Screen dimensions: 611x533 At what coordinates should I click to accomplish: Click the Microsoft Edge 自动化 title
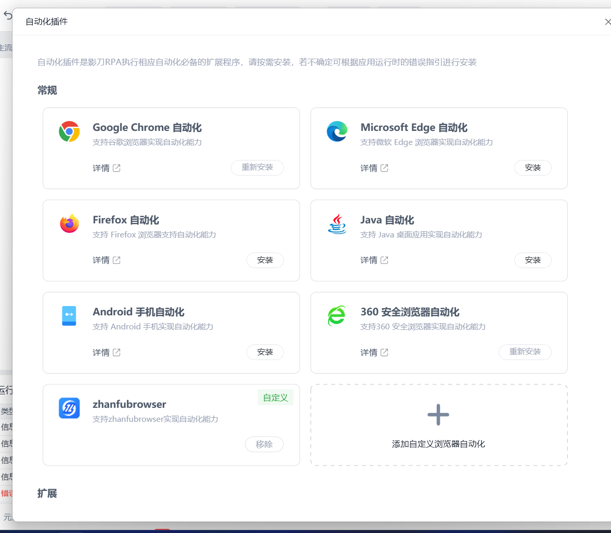point(414,127)
